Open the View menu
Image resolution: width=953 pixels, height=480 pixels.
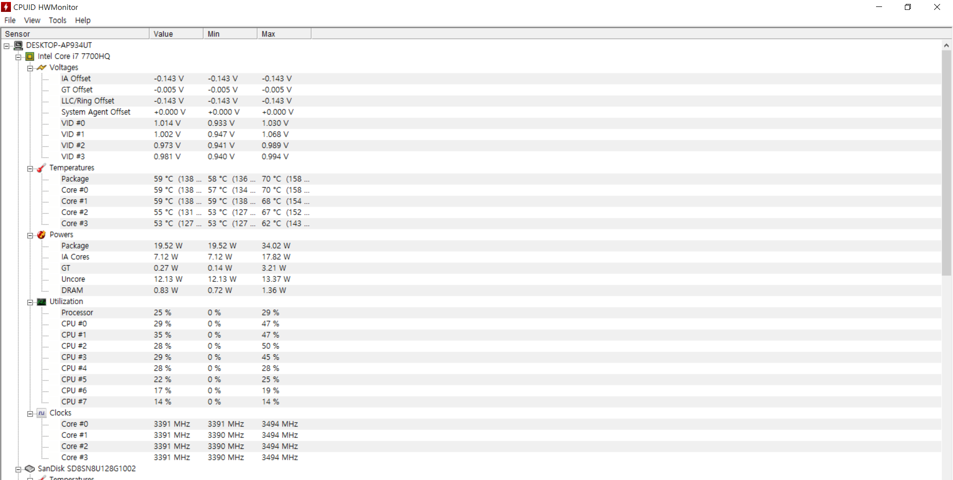pos(32,20)
